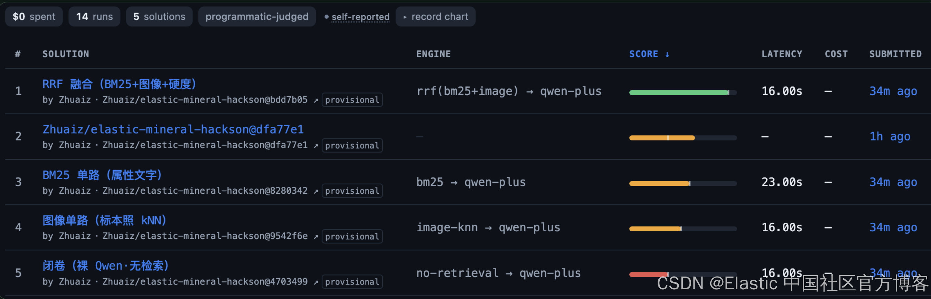Click the 5 solutions chip
Image resolution: width=931 pixels, height=299 pixels.
pos(159,17)
